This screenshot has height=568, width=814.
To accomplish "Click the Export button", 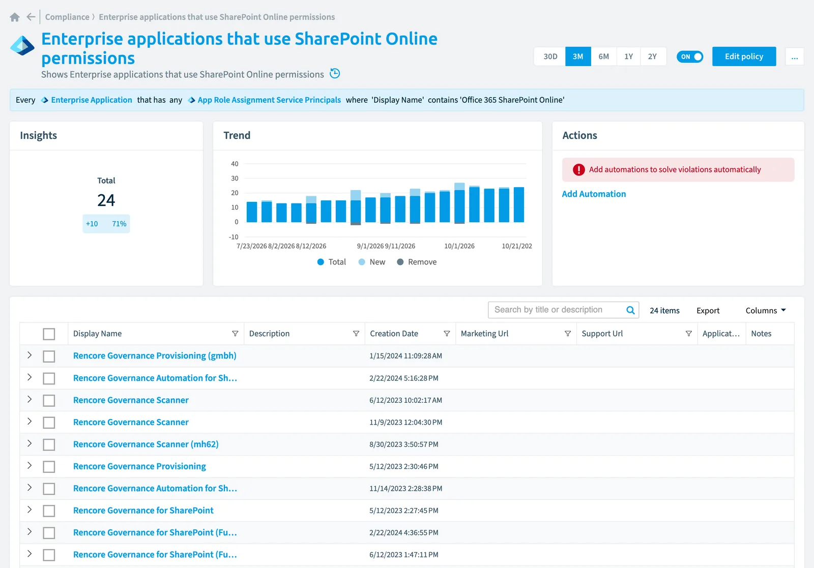I will pyautogui.click(x=708, y=310).
